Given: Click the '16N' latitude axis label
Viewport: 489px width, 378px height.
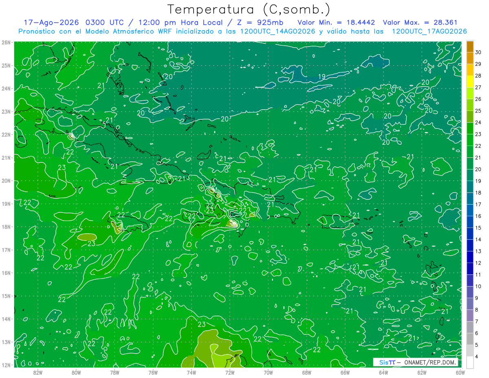Looking at the screenshot, I should pos(6,272).
